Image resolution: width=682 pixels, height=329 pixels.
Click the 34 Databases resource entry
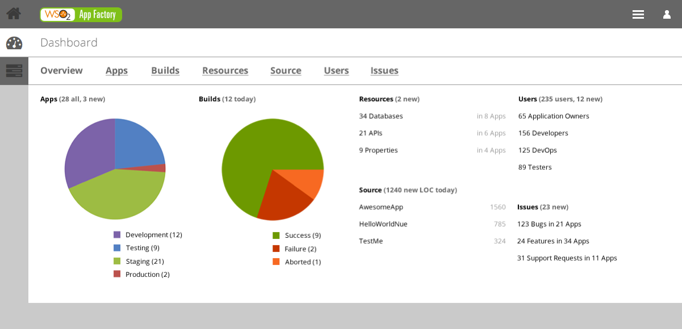point(381,116)
